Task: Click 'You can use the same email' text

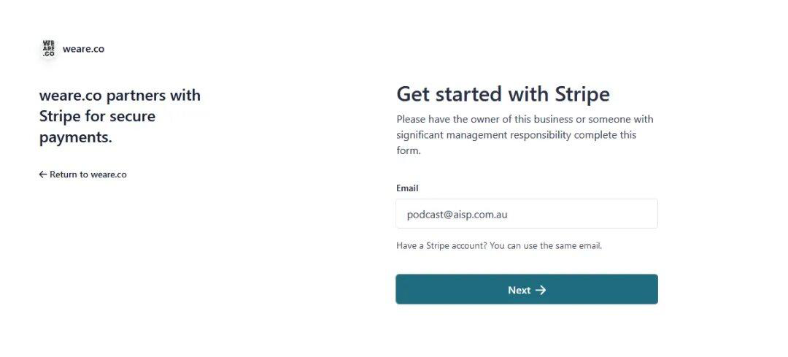Action: pos(546,246)
